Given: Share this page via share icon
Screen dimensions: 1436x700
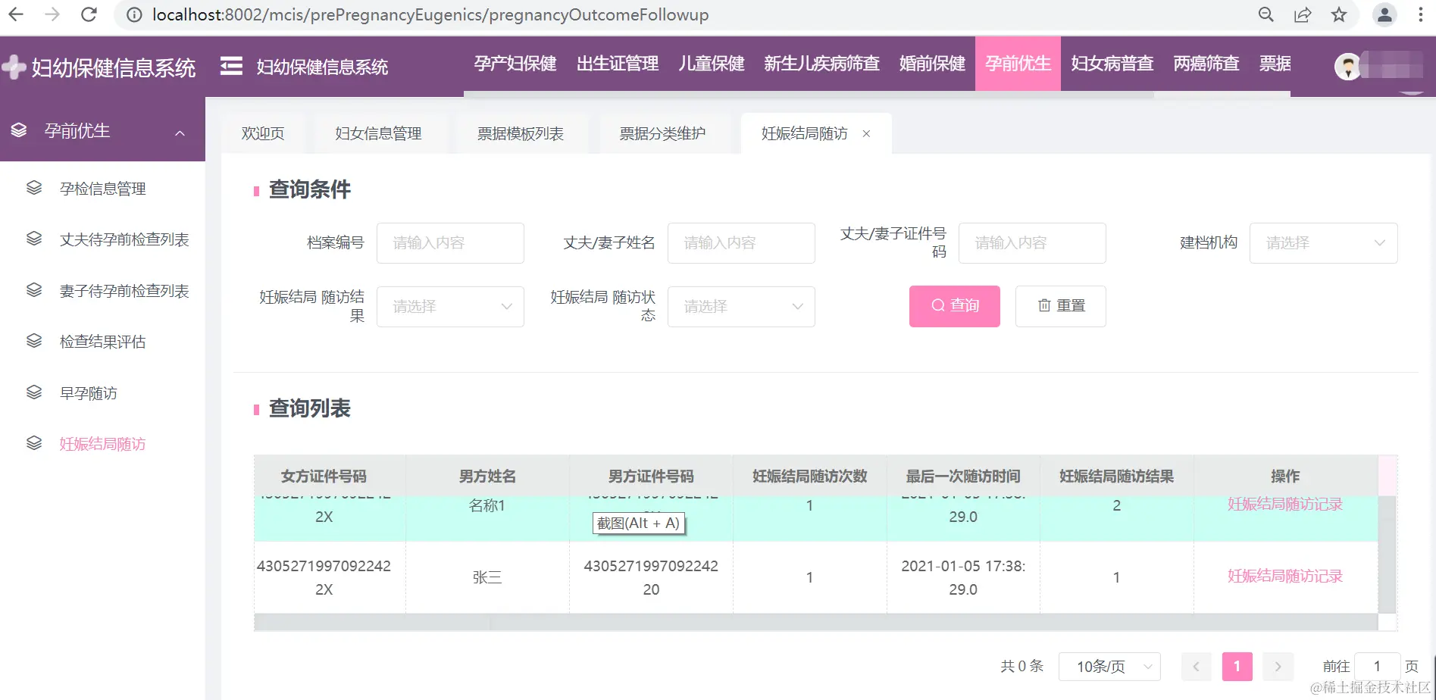Looking at the screenshot, I should click(1303, 14).
